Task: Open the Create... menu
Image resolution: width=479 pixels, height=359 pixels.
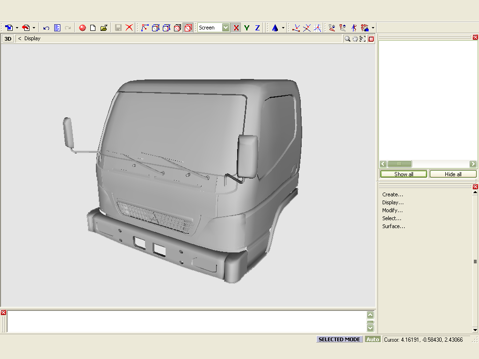Action: [x=392, y=194]
